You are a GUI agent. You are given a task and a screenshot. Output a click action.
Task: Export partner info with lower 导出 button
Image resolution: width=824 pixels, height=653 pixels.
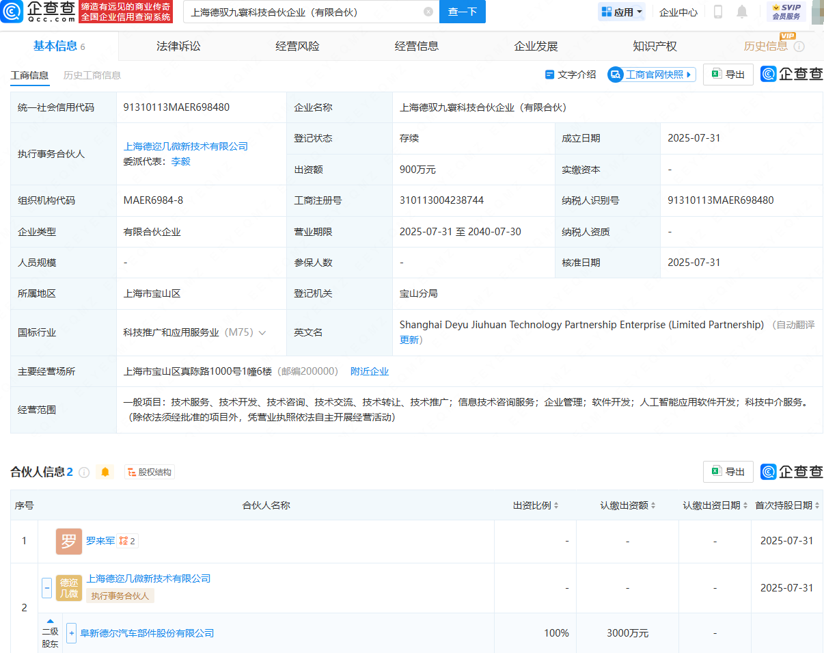728,472
